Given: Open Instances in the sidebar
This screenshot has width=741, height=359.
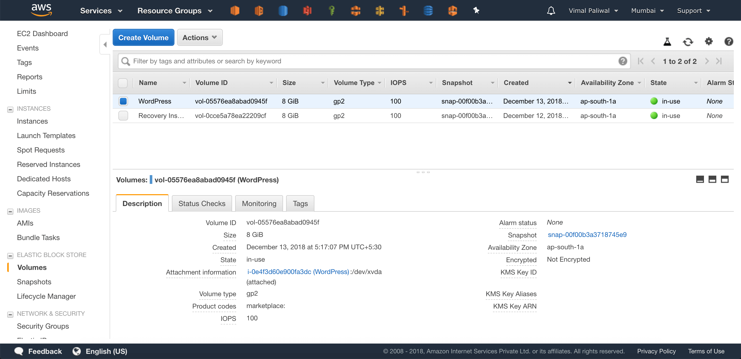Looking at the screenshot, I should [x=32, y=121].
